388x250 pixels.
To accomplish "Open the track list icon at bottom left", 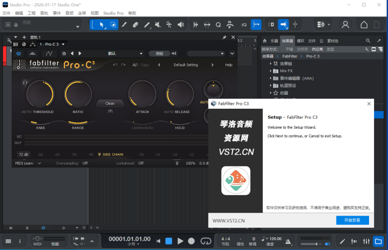I will pos(8,241).
